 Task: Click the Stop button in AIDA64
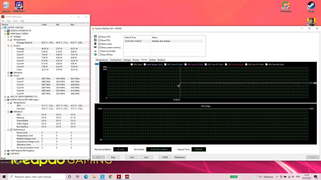click(x=113, y=157)
